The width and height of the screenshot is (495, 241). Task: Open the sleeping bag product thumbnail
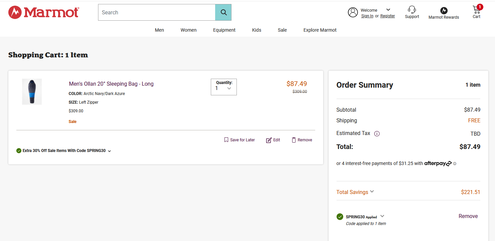click(32, 92)
